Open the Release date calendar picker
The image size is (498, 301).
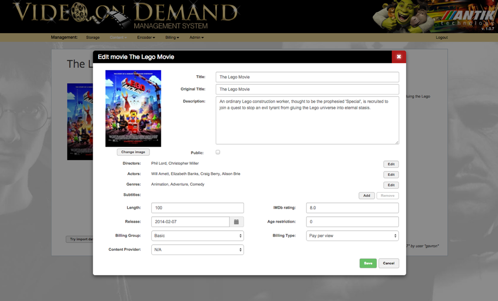[236, 222]
